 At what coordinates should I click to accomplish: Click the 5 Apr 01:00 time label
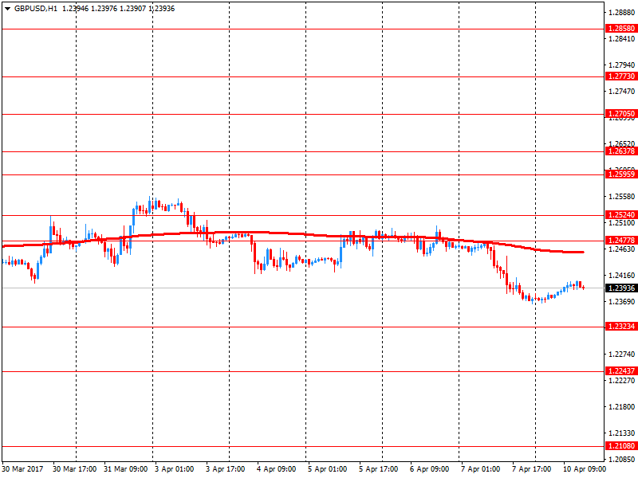tap(328, 469)
